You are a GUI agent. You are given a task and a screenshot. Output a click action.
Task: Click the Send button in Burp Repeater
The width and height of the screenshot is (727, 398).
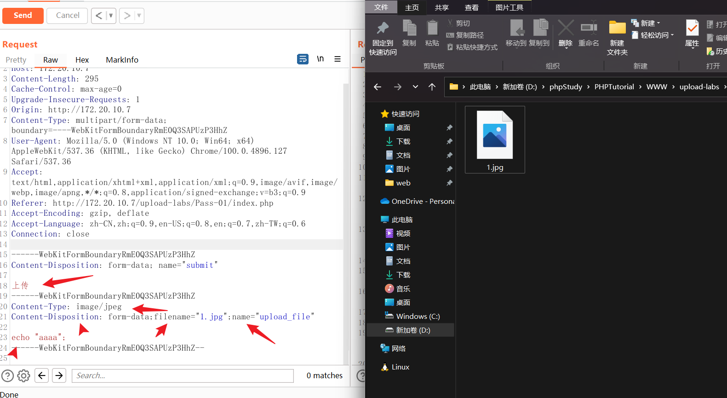click(23, 16)
